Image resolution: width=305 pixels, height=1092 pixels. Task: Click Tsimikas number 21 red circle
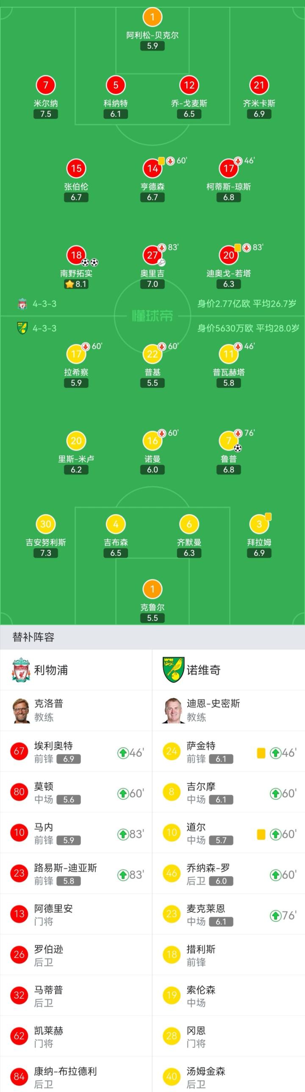[x=259, y=85]
